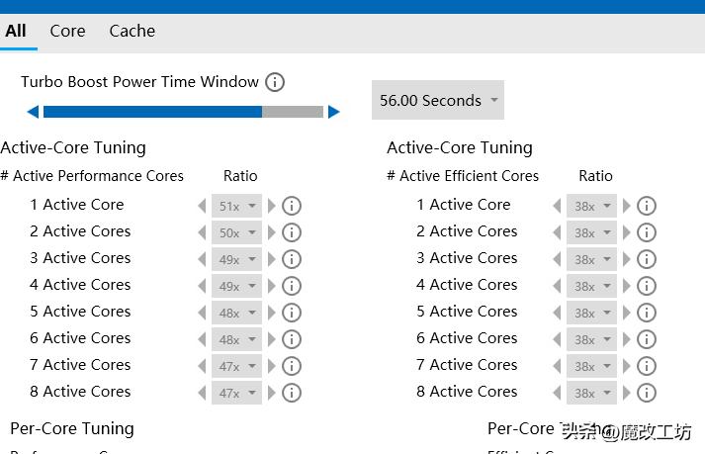Open 38x ratio dropdown for 2 Active Efficient Cores
Image resolution: width=705 pixels, height=454 pixels.
tap(592, 232)
